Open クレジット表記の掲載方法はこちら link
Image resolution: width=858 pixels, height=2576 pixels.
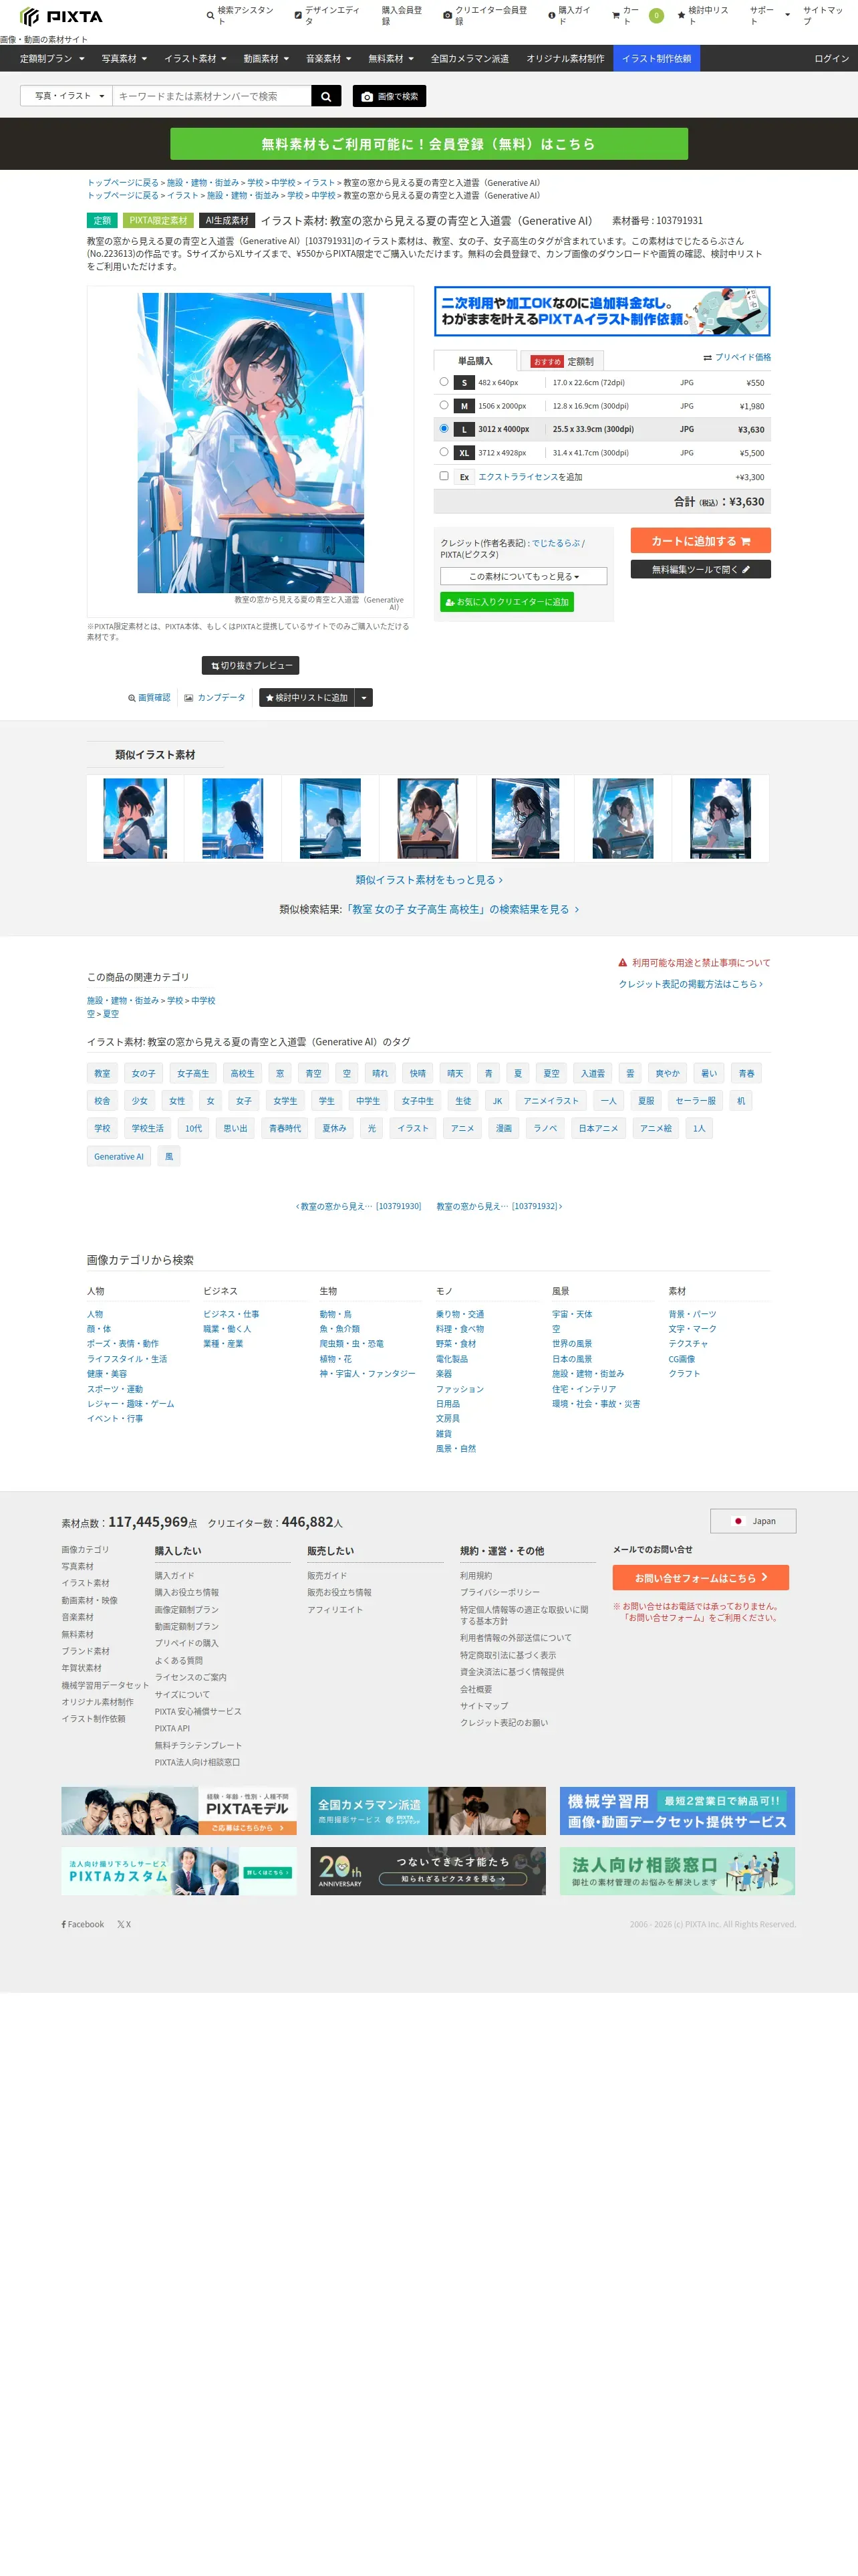[x=690, y=984]
